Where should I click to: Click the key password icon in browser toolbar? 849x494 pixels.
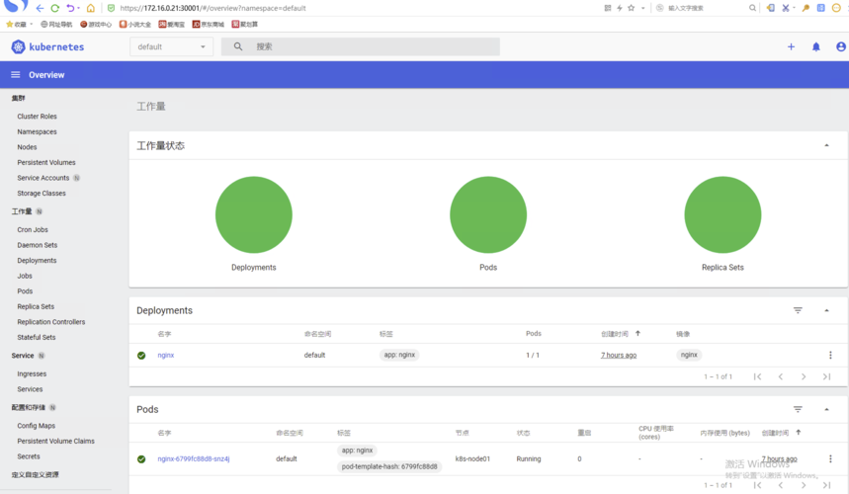806,8
